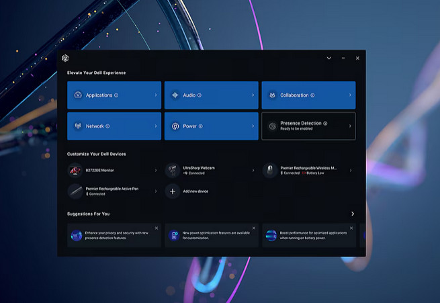This screenshot has height=303, width=440.
Task: Click the Premier Rechargeable Wireless Mouse thumbnail
Action: [x=269, y=170]
